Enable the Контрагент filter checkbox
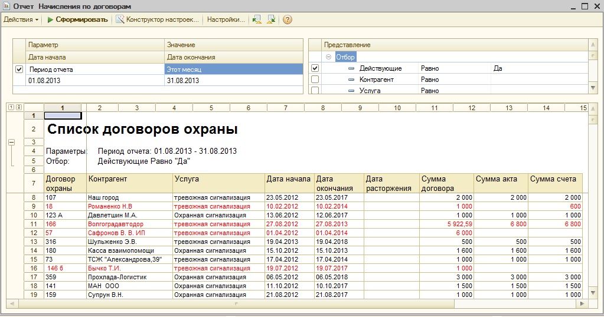 click(x=315, y=79)
